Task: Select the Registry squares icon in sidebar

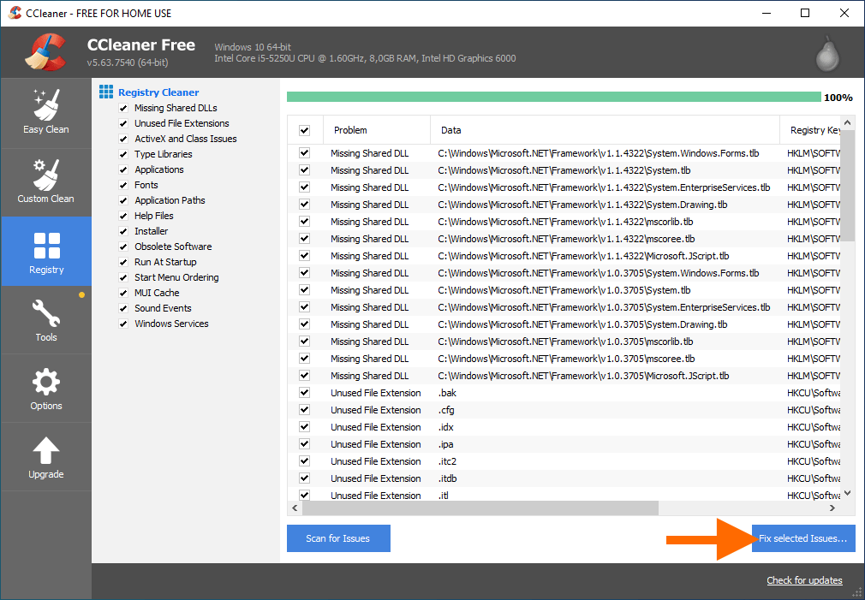Action: click(x=47, y=246)
